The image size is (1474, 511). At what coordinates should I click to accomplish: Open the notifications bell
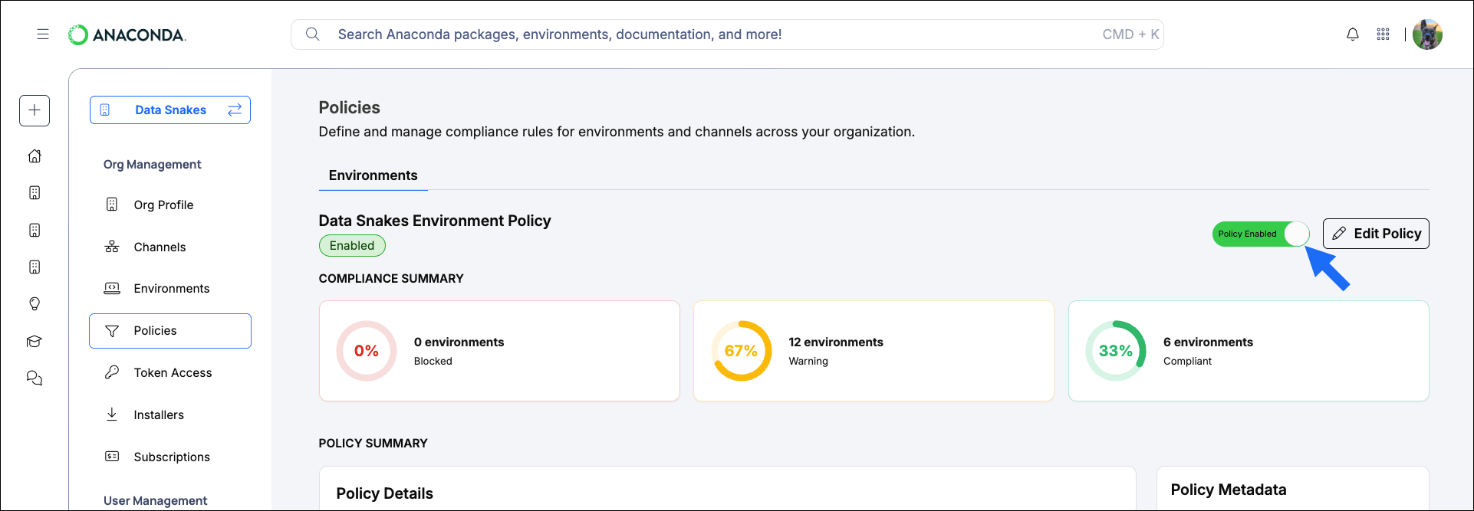tap(1353, 34)
